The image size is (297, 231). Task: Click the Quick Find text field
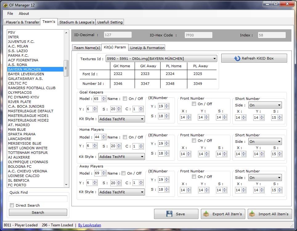38,199
